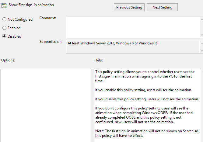This screenshot has width=203, height=142.
Task: Go to the Previous Setting
Action: pos(129,7)
